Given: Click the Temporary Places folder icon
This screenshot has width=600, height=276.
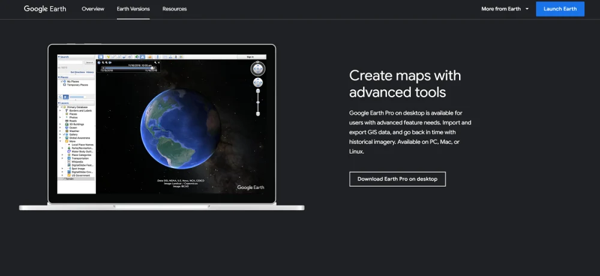Looking at the screenshot, I should point(65,85).
